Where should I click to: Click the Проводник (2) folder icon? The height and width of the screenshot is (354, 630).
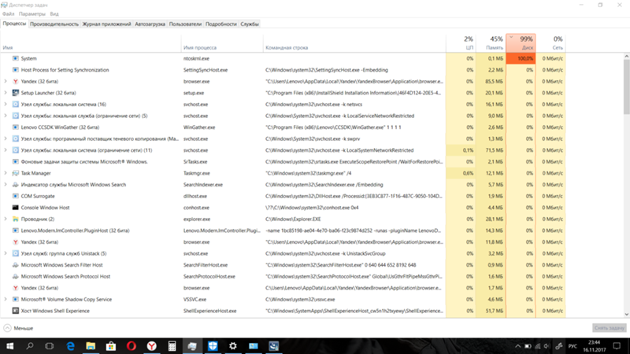[15, 219]
